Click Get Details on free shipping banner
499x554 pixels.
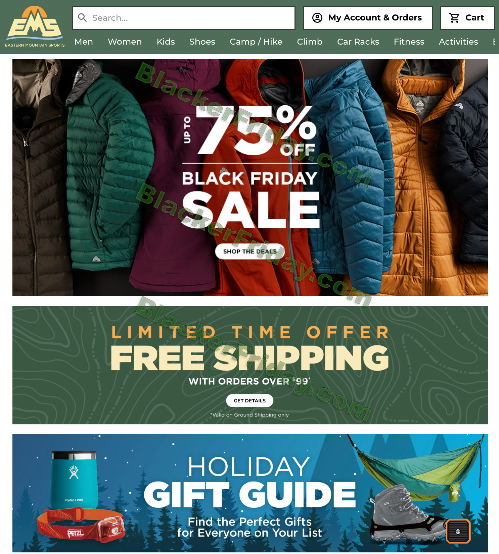[250, 400]
